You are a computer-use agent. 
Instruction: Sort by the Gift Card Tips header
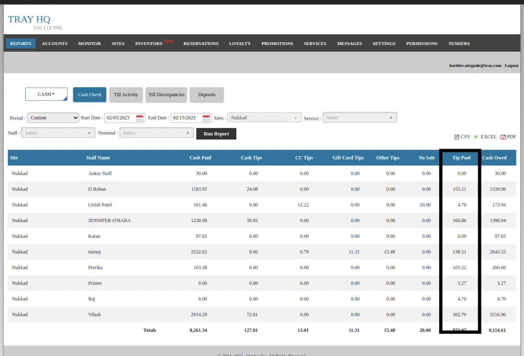348,157
